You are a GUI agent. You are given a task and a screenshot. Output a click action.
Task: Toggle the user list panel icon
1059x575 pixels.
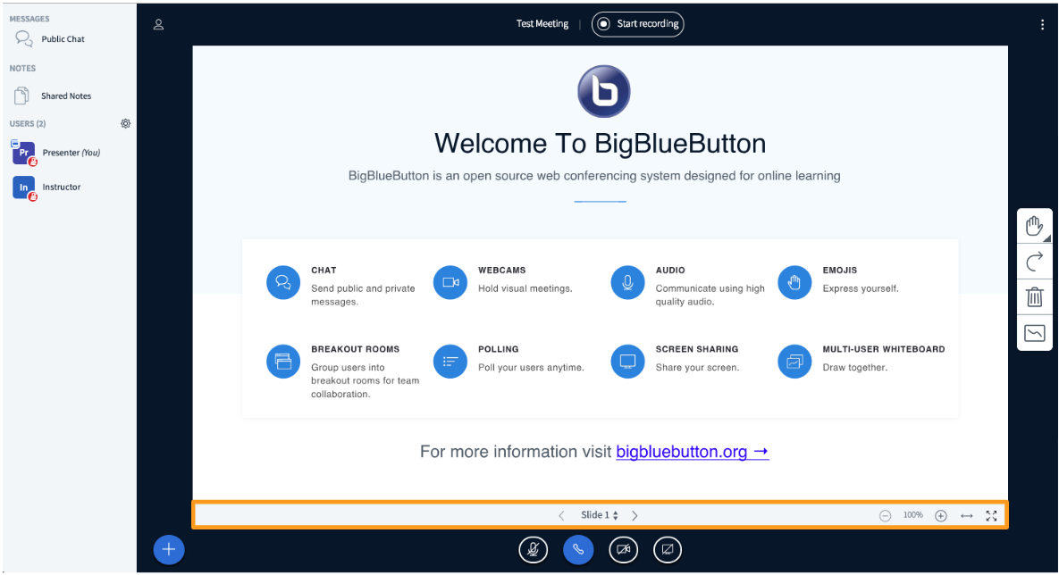[x=159, y=24]
